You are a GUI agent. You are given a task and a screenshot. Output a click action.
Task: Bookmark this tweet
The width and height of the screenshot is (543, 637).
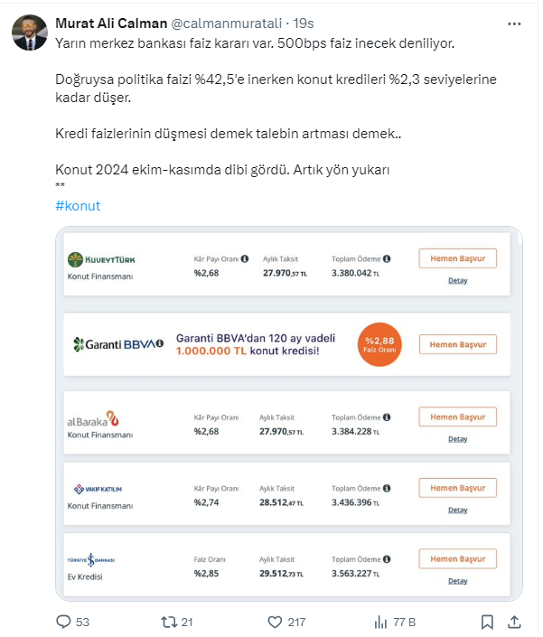tap(487, 622)
